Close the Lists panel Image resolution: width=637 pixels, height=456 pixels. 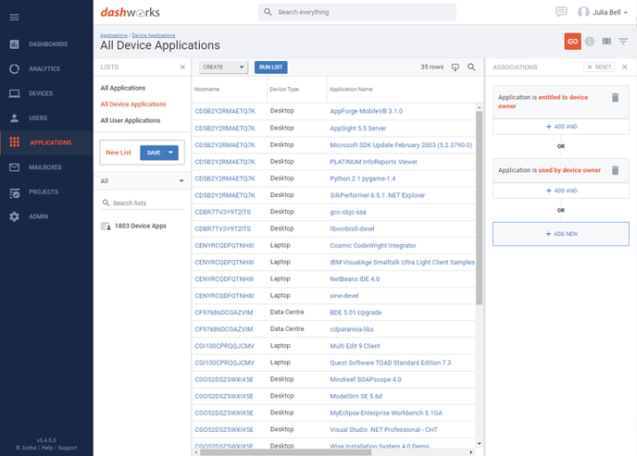click(x=182, y=67)
